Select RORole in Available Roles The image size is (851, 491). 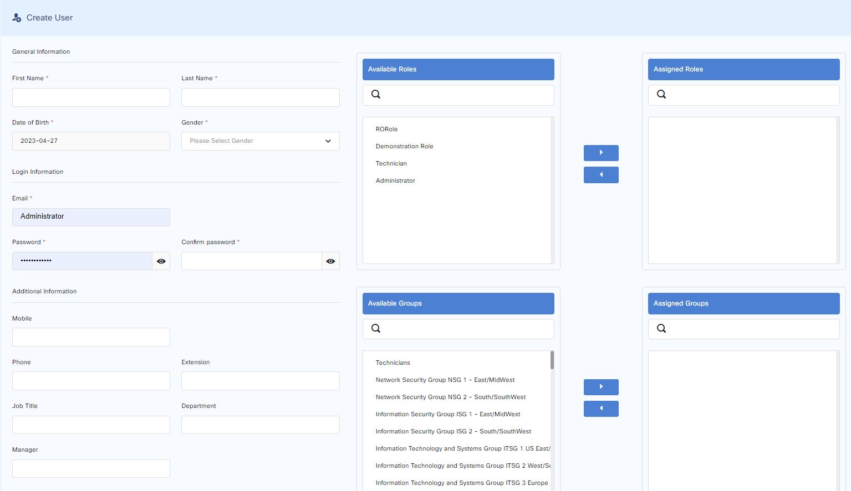tap(386, 129)
